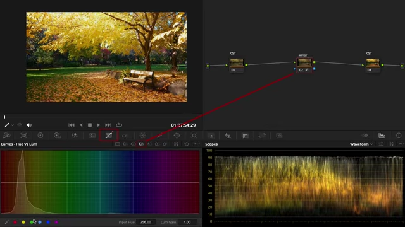Select the viewer color picker eyedropper
This screenshot has width=405, height=227.
click(x=7, y=125)
